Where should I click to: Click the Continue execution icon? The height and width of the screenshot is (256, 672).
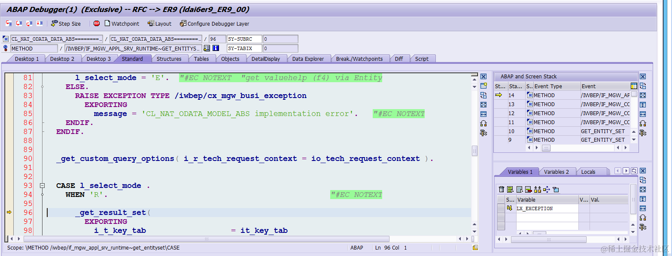click(40, 24)
